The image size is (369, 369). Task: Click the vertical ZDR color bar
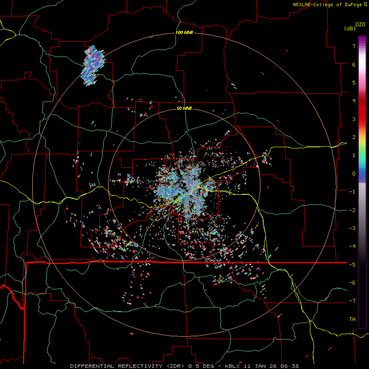(362, 182)
